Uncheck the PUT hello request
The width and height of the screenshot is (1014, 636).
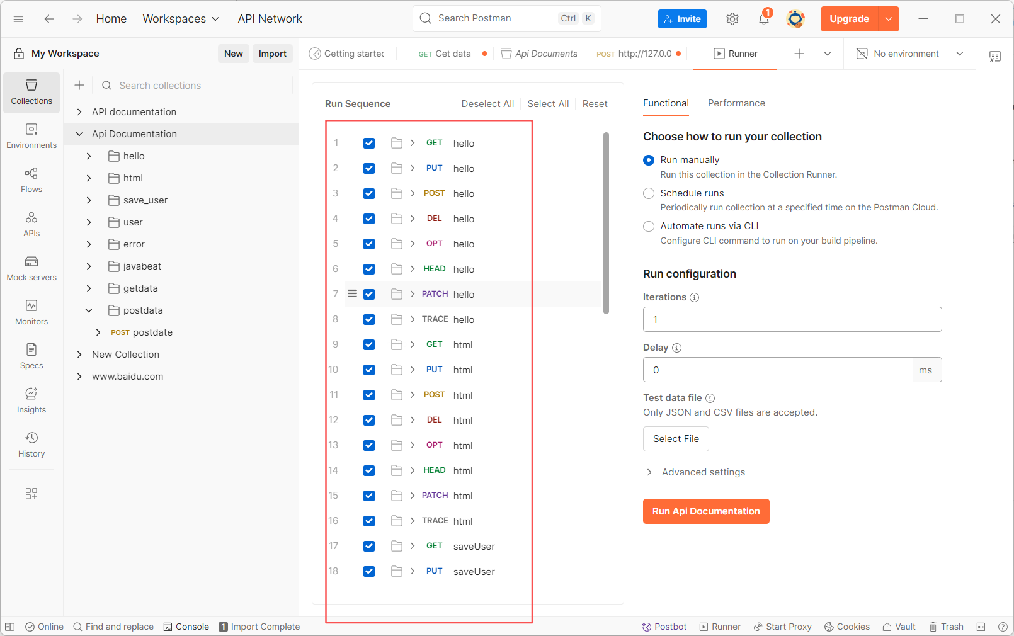pyautogui.click(x=369, y=168)
